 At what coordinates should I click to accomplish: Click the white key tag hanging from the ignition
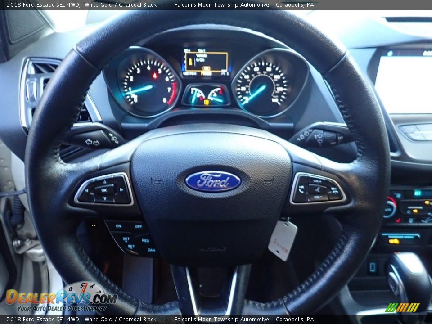(x=283, y=240)
